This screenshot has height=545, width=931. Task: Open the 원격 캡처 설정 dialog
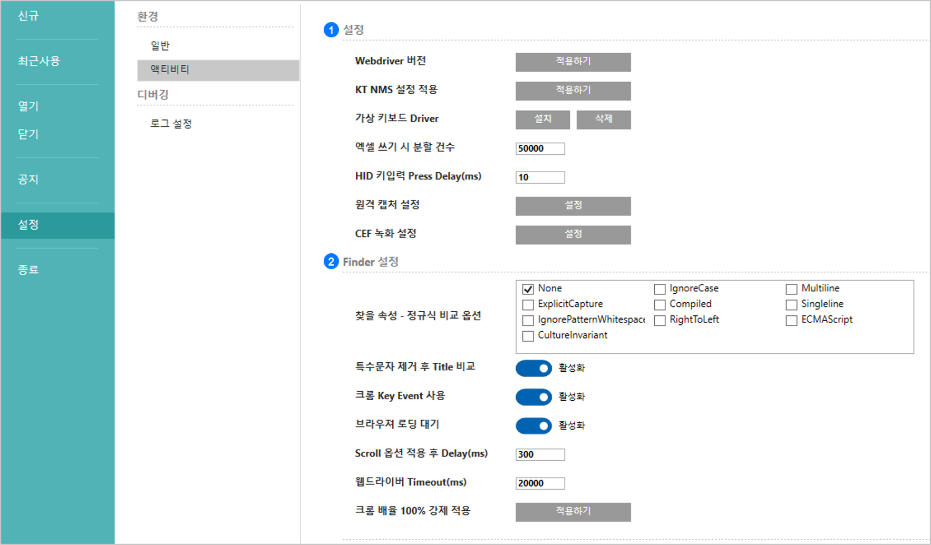573,206
